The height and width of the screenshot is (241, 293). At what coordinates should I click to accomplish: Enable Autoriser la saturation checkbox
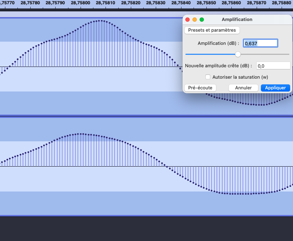pos(208,77)
